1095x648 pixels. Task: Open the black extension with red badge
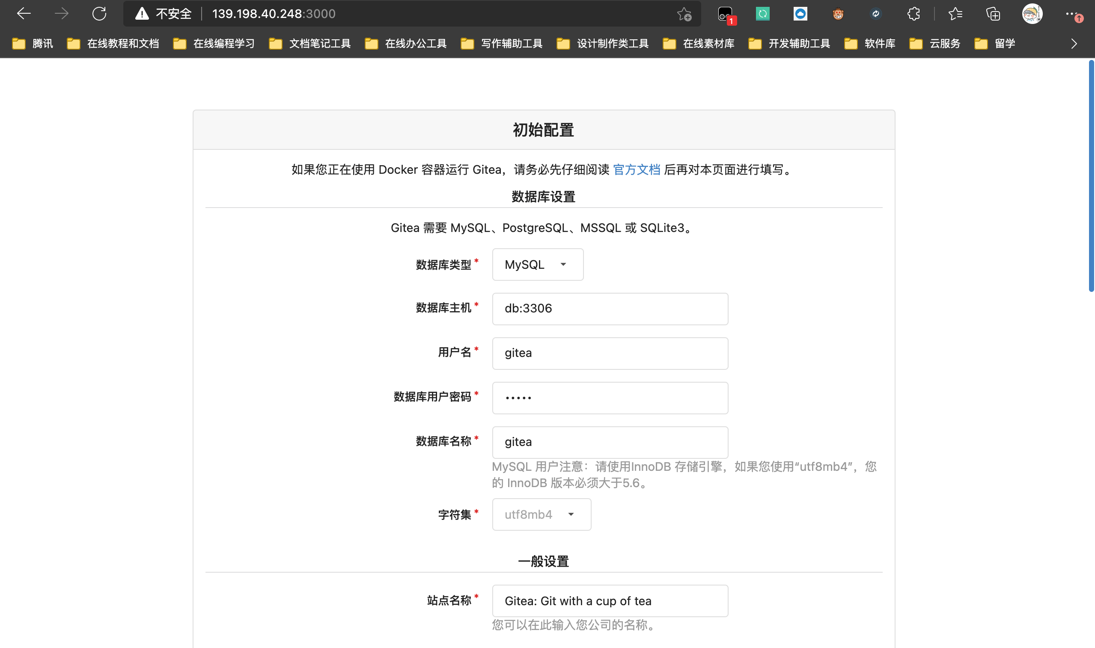(726, 15)
